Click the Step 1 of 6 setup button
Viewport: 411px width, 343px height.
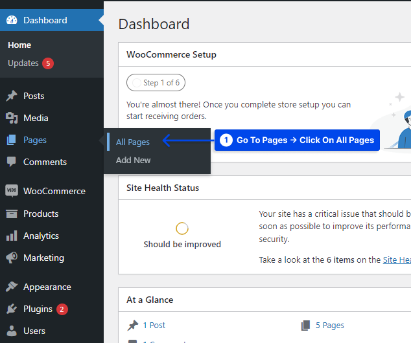pyautogui.click(x=156, y=83)
